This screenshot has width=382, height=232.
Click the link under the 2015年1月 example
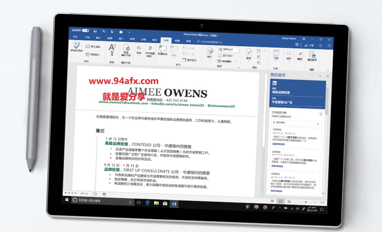point(278,144)
